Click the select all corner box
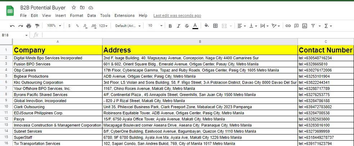This screenshot has height=146, width=354. pyautogui.click(x=6, y=42)
